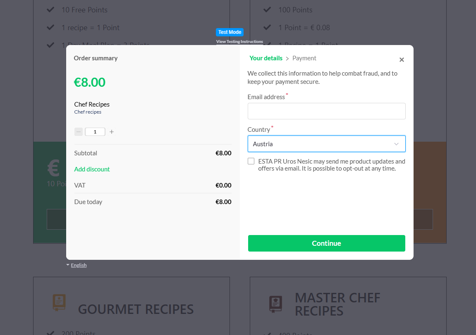Click the checkmark next to 100 Points

coord(267,9)
